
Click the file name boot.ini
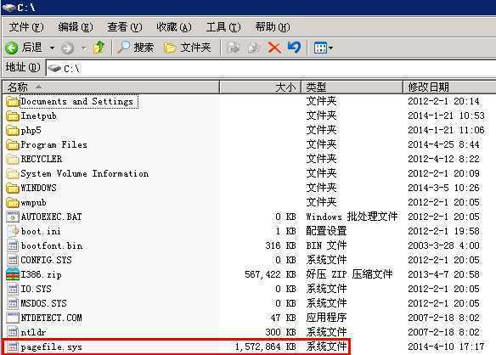click(x=41, y=231)
